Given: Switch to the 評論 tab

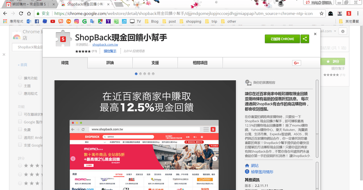Looking at the screenshot, I should tap(110, 63).
